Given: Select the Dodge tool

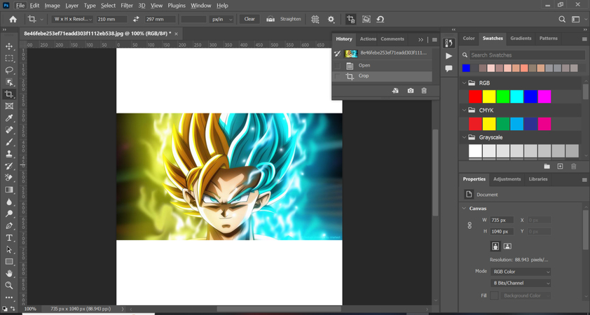Looking at the screenshot, I should click(x=9, y=213).
